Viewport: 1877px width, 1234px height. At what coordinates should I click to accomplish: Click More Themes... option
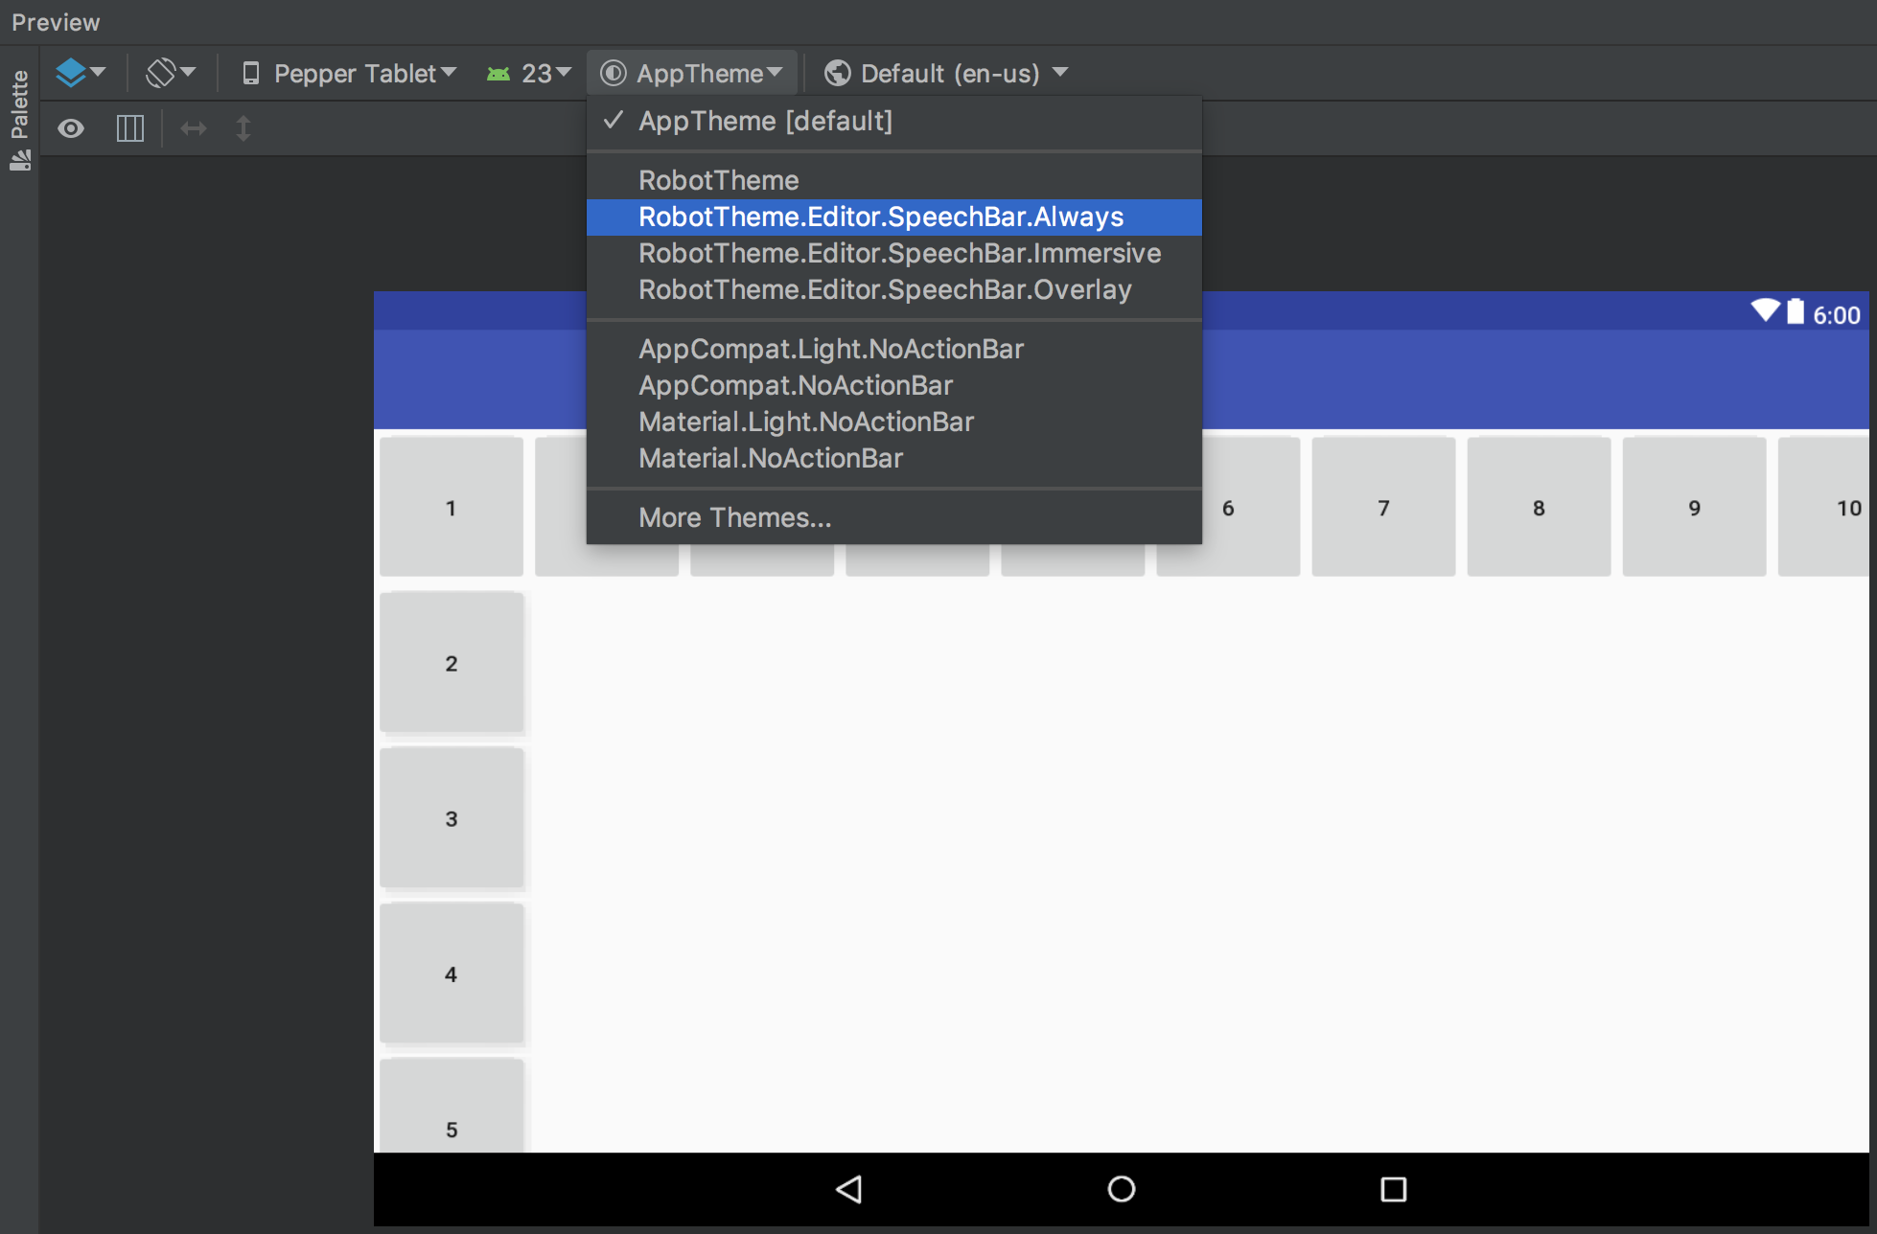click(734, 518)
